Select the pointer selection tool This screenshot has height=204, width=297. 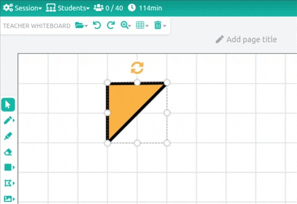(8, 105)
